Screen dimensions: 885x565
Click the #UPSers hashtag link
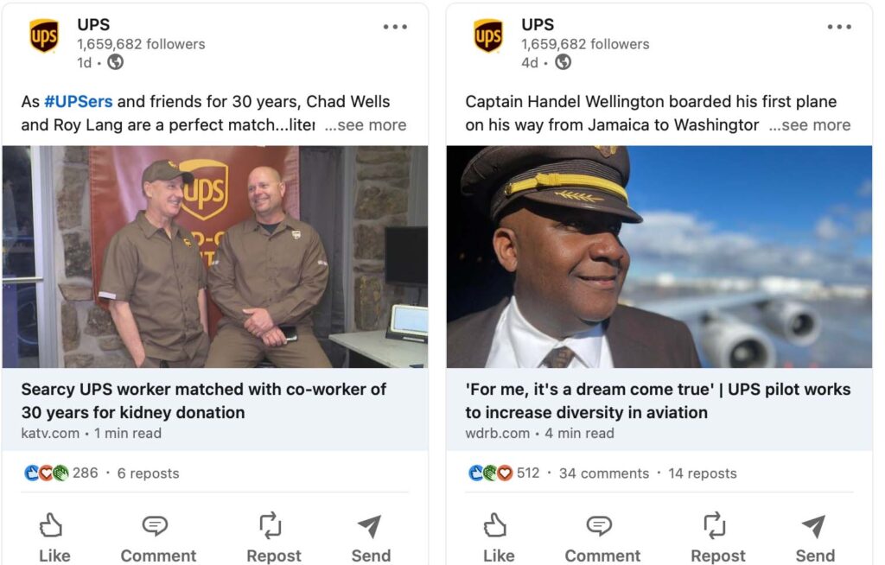(78, 101)
